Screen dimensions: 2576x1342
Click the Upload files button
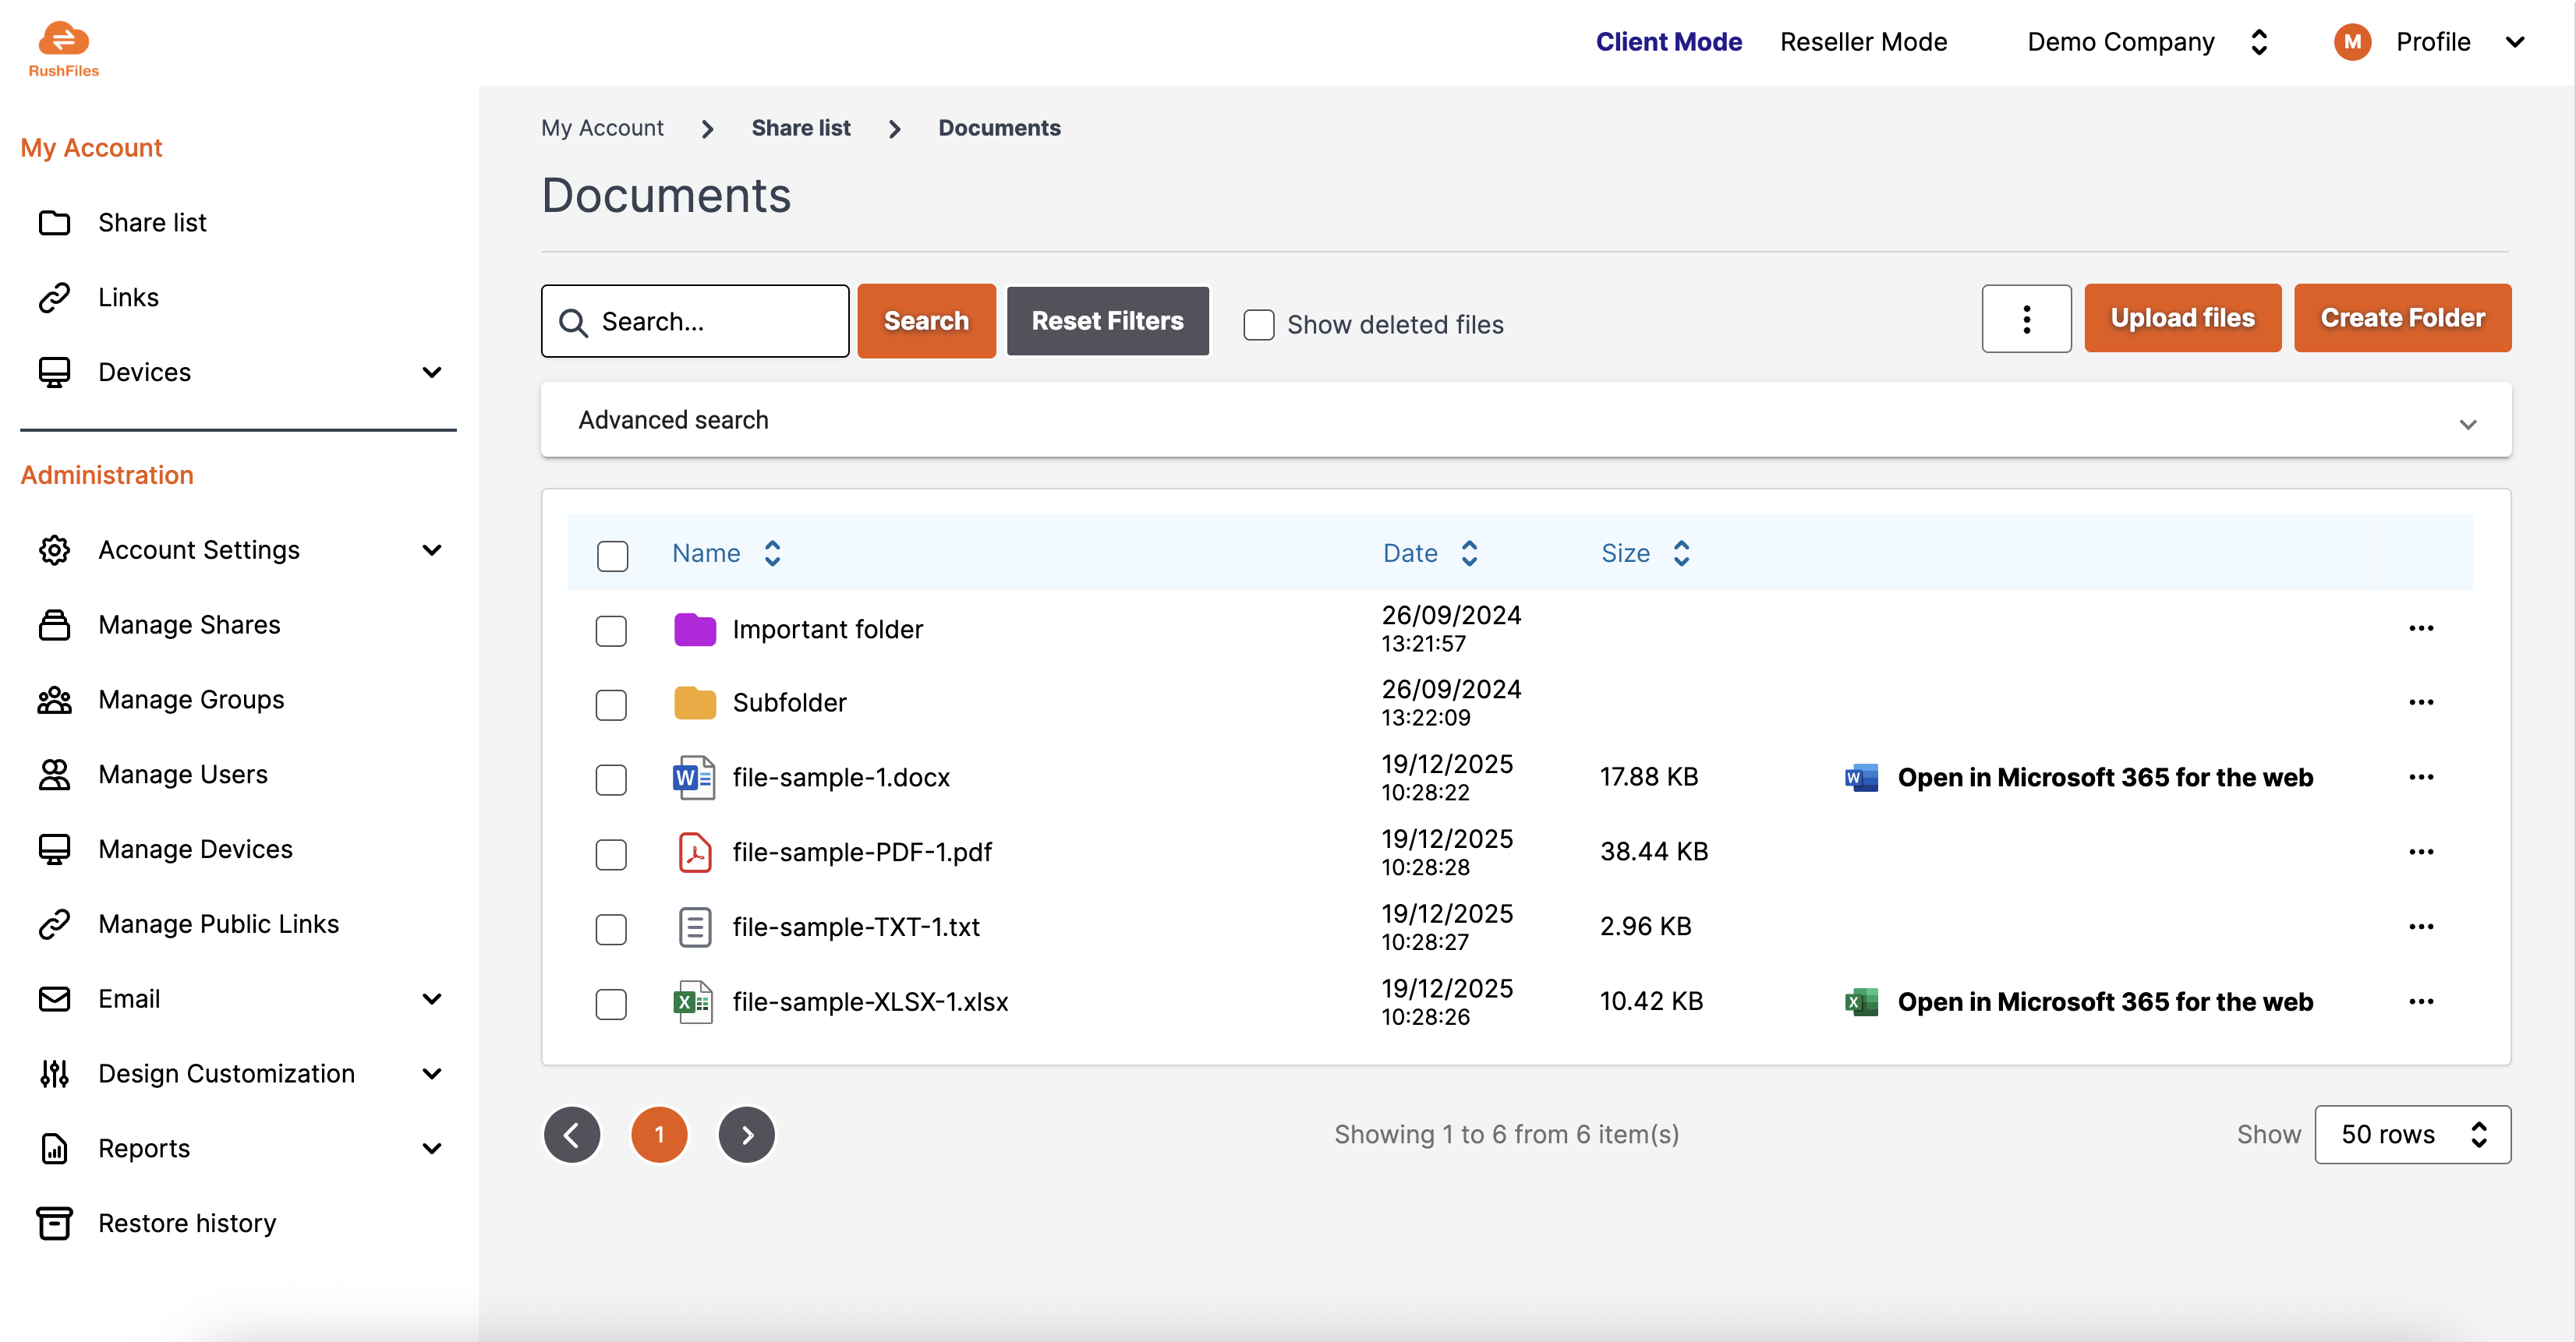point(2183,318)
